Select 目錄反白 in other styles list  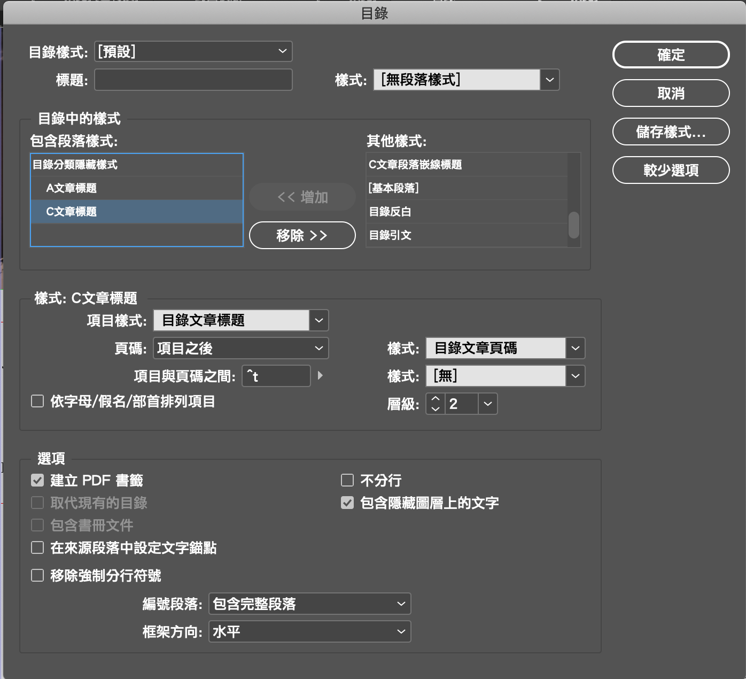pos(390,212)
